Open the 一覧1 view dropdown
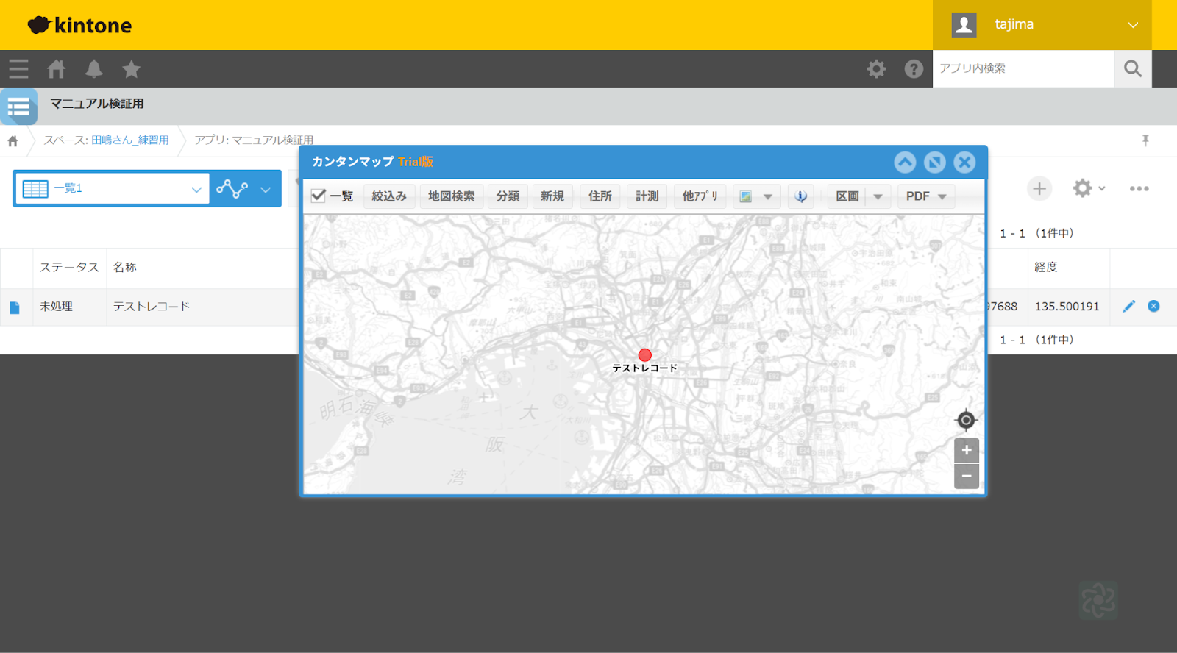The image size is (1177, 653). pyautogui.click(x=112, y=189)
